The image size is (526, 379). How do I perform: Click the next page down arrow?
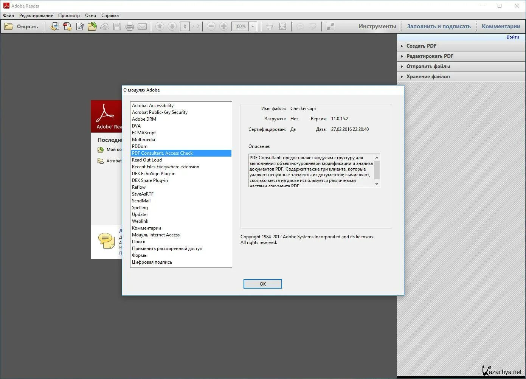click(172, 26)
